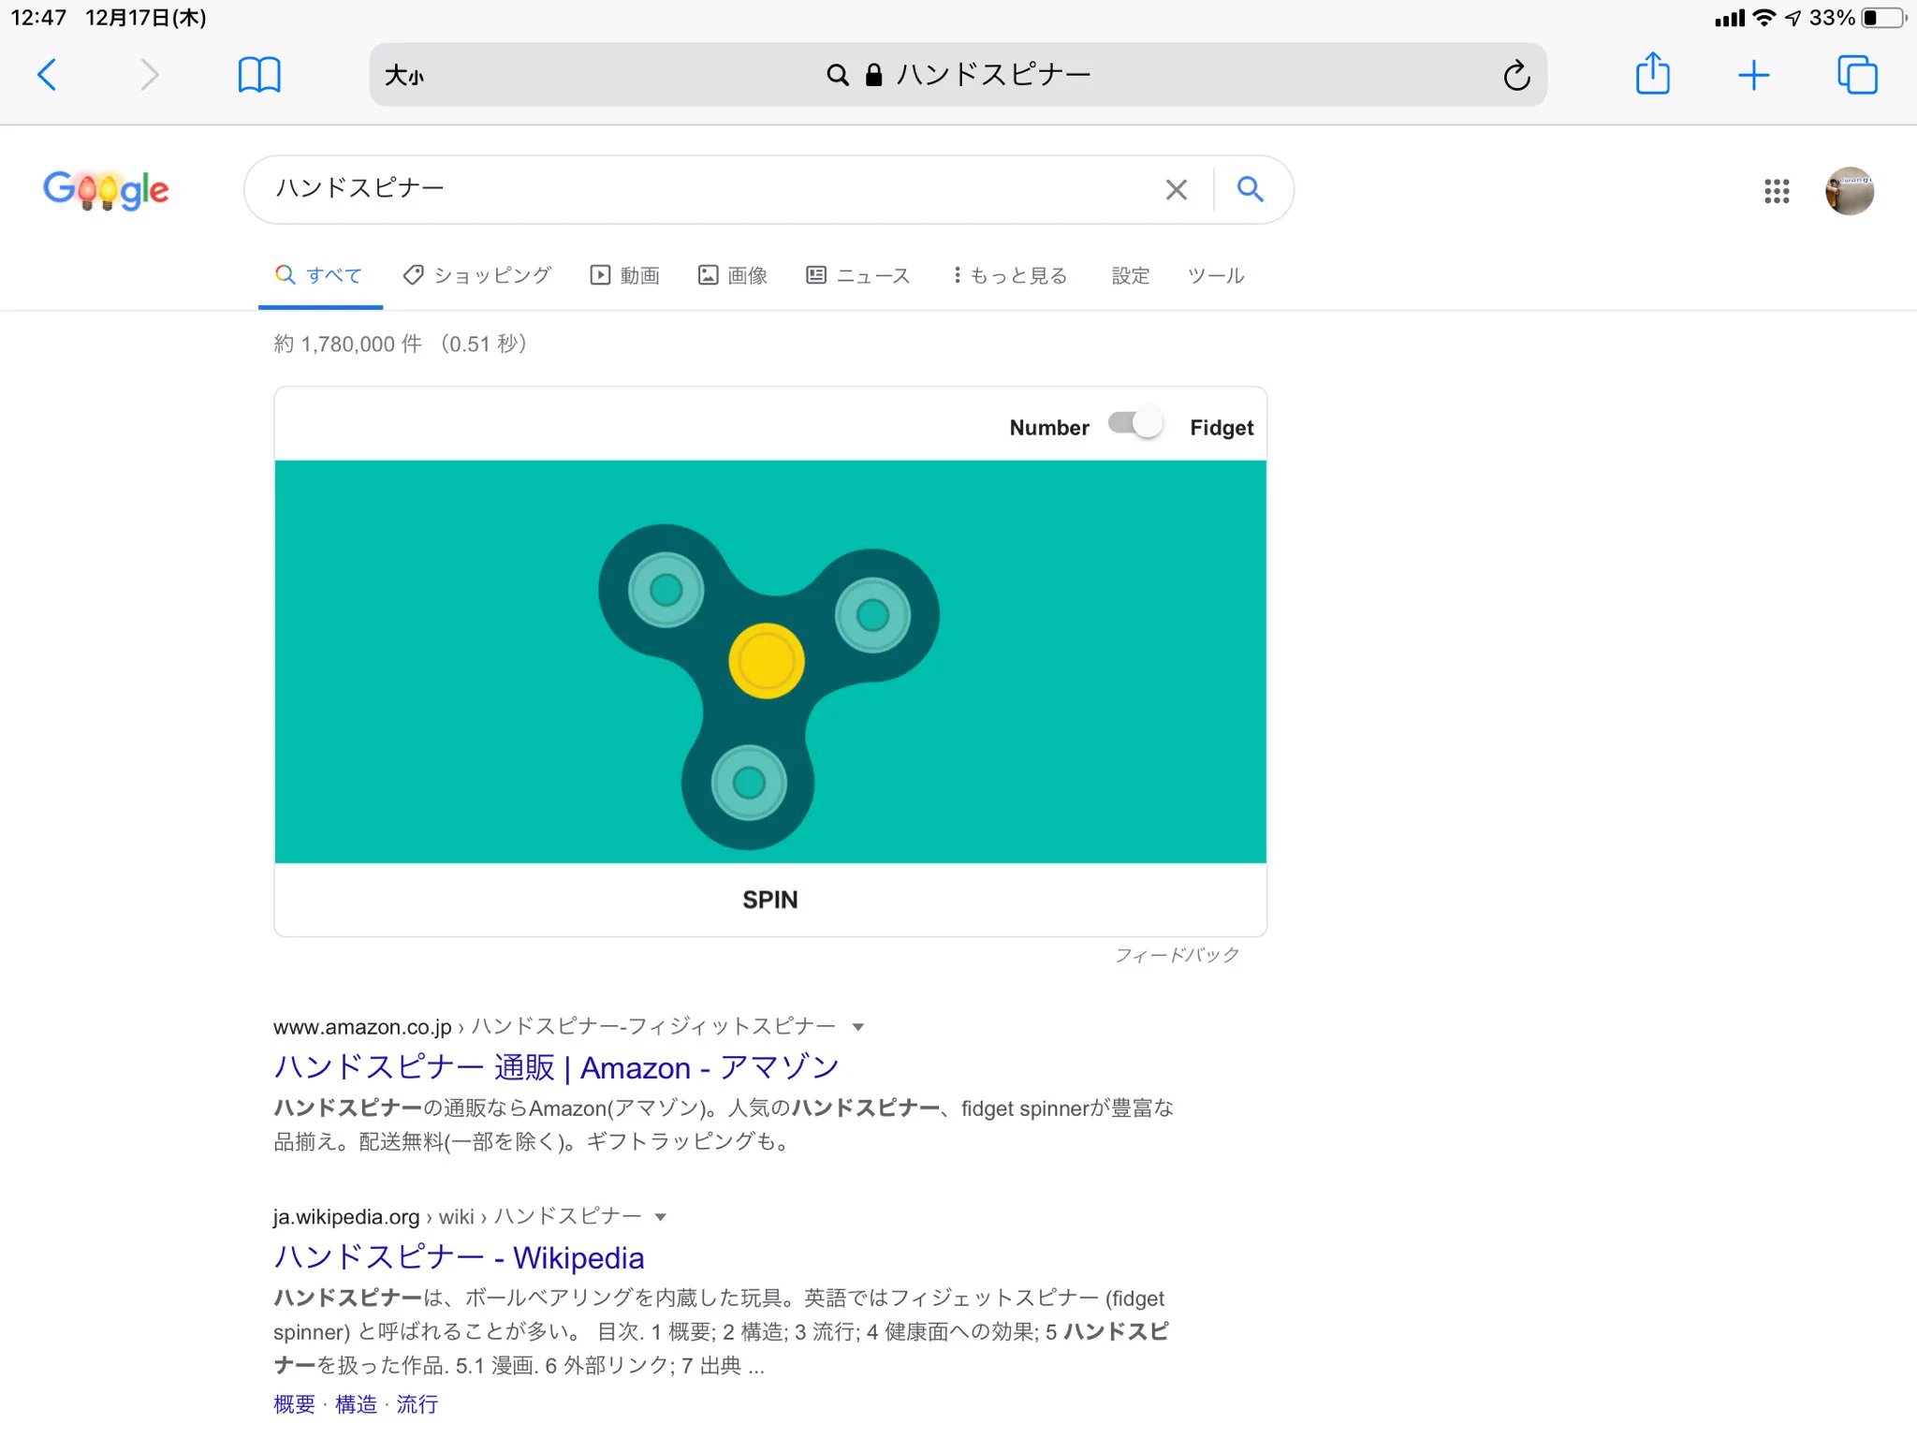Open new tab with plus icon
The image size is (1917, 1438).
click(1753, 75)
